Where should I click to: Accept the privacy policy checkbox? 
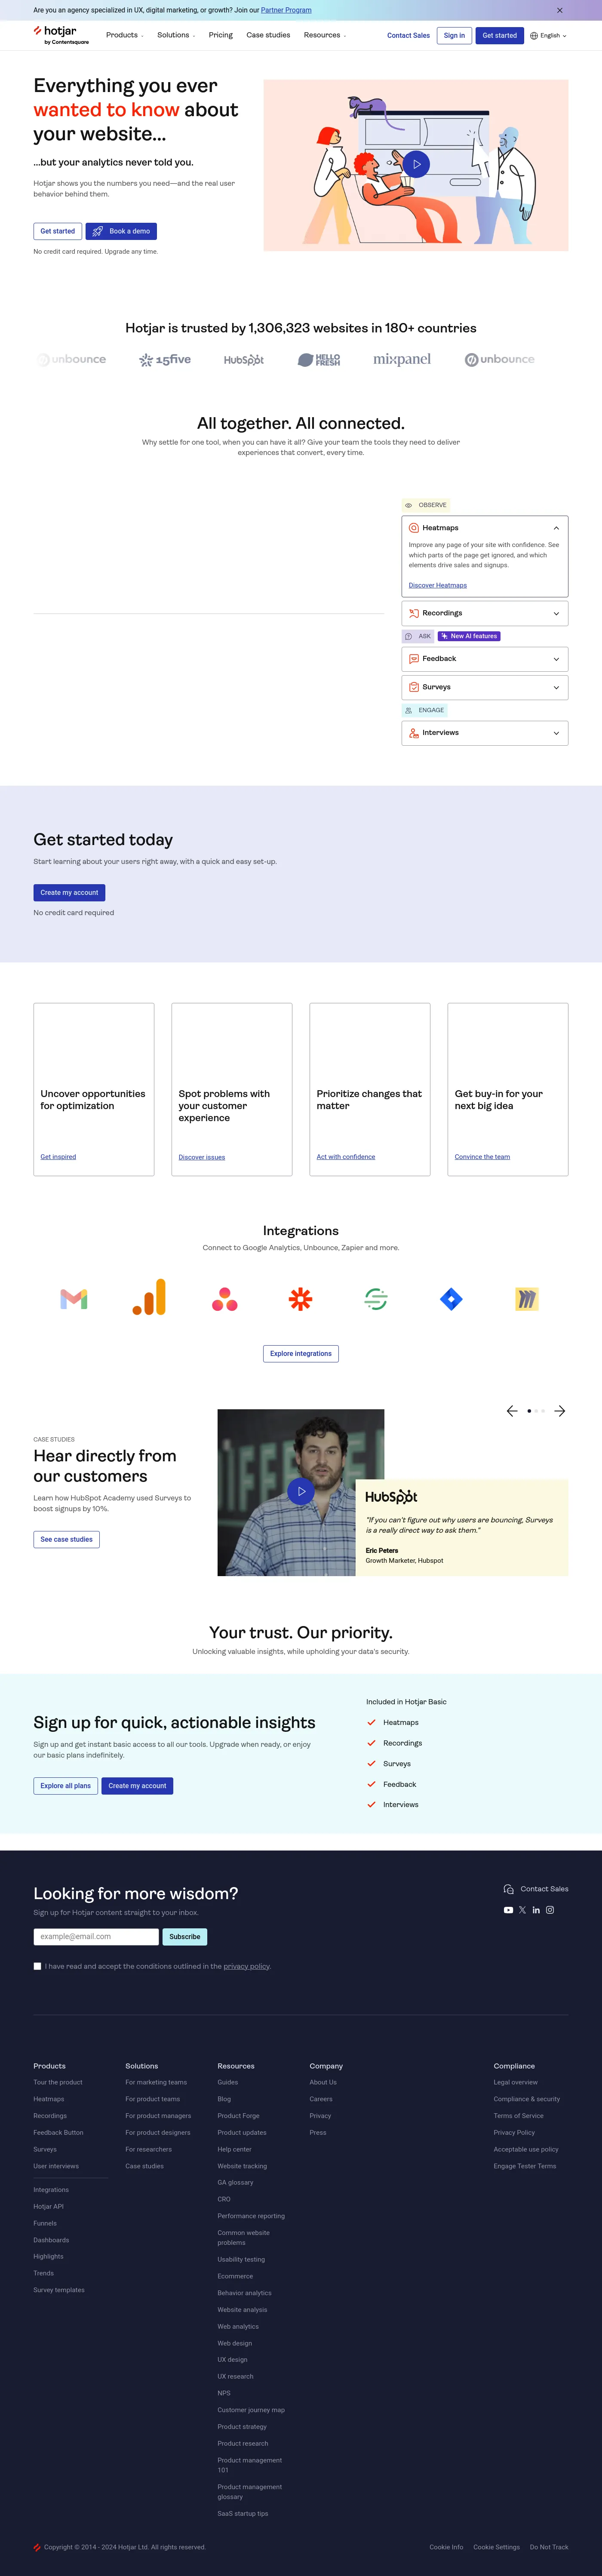pyautogui.click(x=38, y=1966)
